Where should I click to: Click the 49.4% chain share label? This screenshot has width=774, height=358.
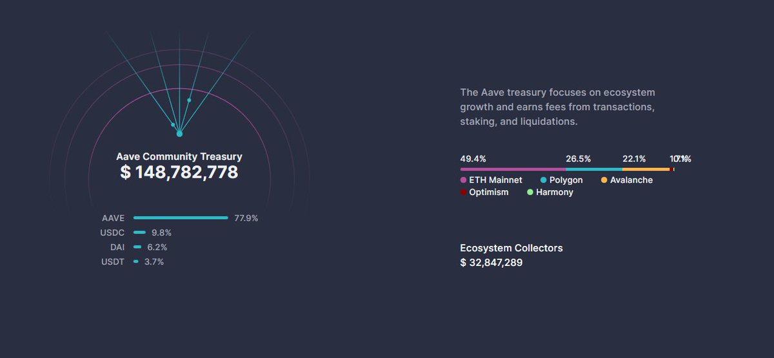[473, 158]
